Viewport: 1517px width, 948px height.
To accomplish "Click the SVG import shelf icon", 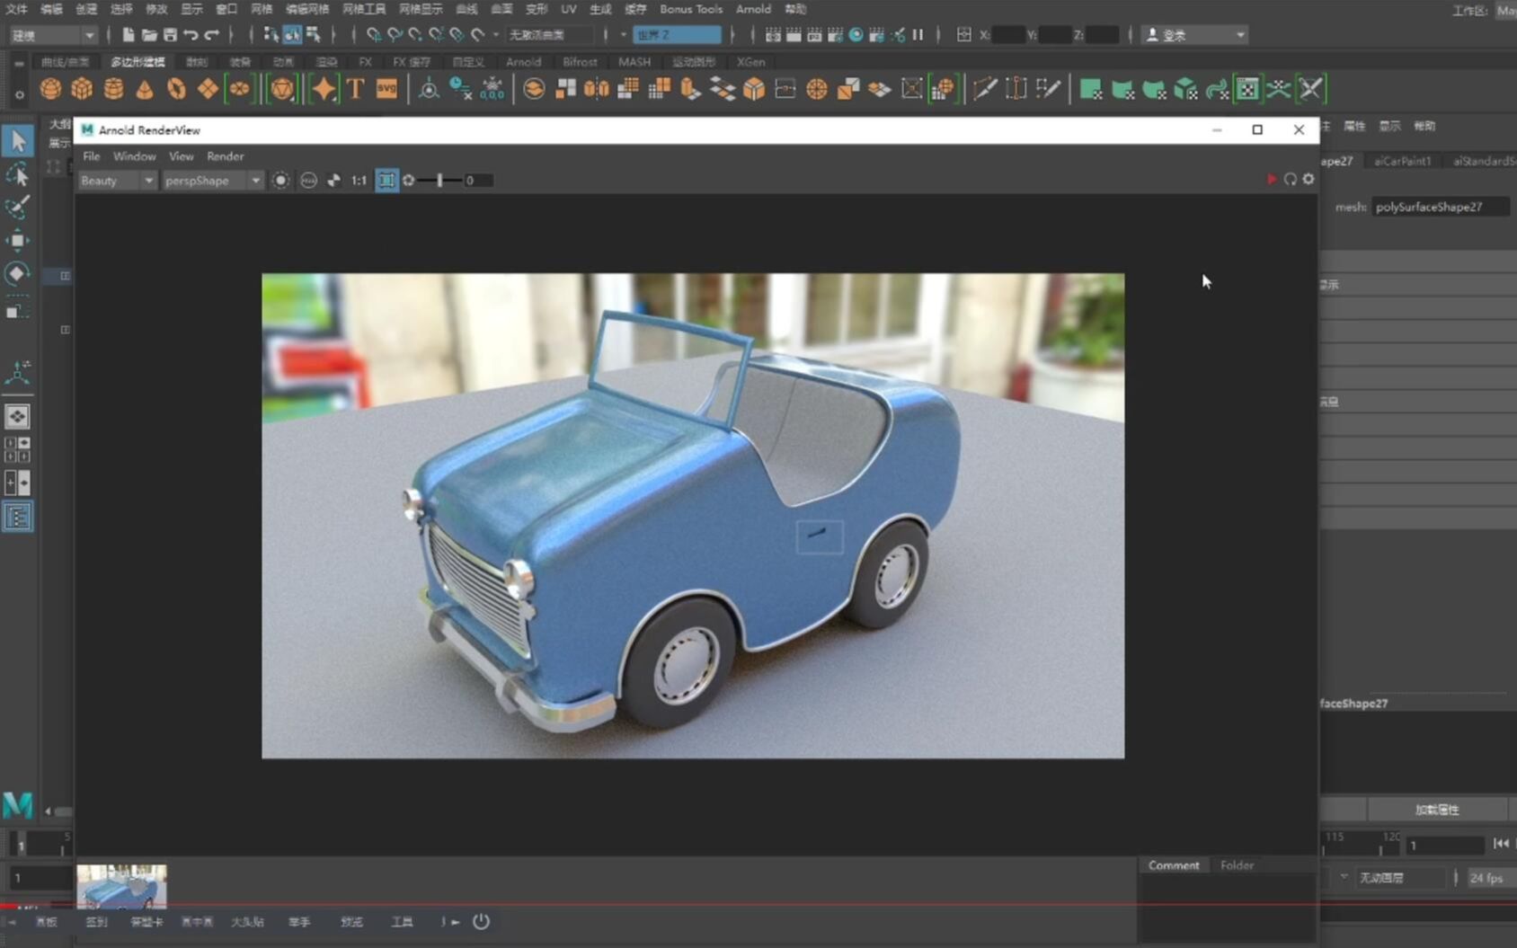I will [x=386, y=89].
